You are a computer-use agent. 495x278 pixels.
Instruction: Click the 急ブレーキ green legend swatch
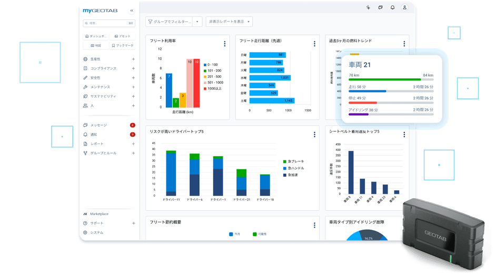click(x=285, y=161)
